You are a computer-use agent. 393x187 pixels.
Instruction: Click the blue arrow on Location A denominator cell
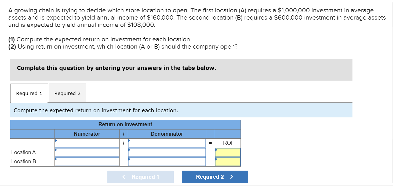click(x=130, y=150)
